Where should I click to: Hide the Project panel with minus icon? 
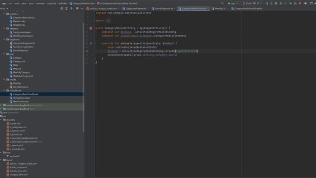pyautogui.click(x=82, y=8)
